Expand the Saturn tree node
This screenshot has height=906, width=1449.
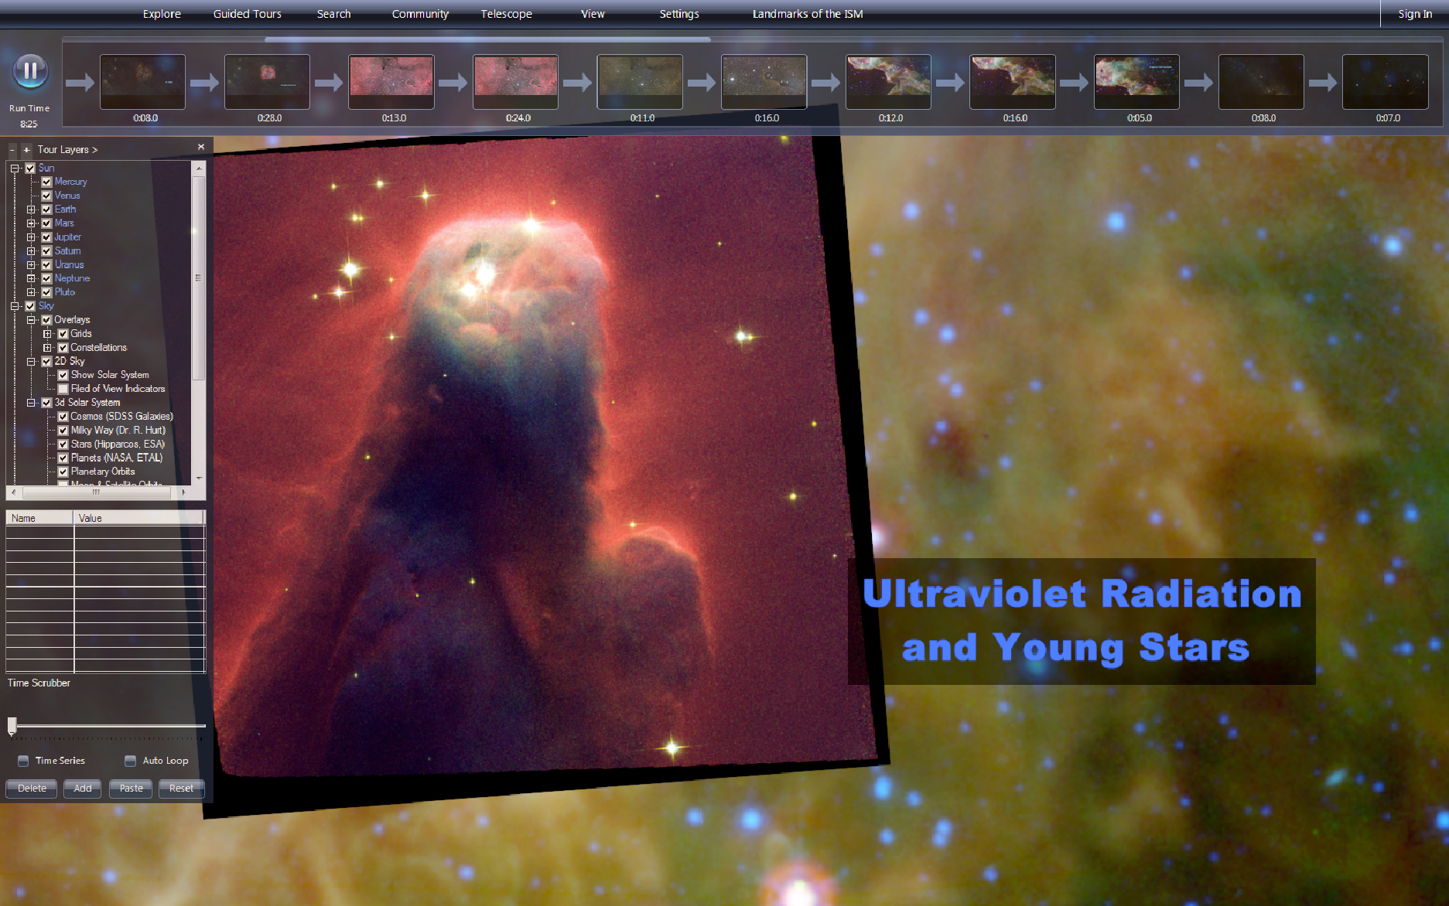tap(31, 251)
